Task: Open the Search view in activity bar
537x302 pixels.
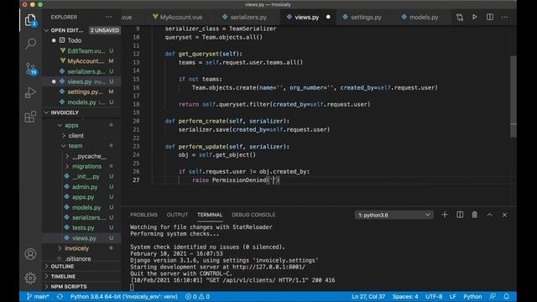Action: [31, 44]
